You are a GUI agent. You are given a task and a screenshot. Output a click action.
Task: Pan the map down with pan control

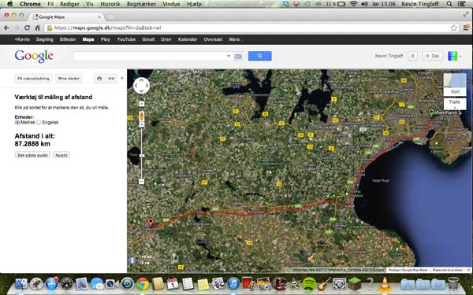[x=141, y=90]
